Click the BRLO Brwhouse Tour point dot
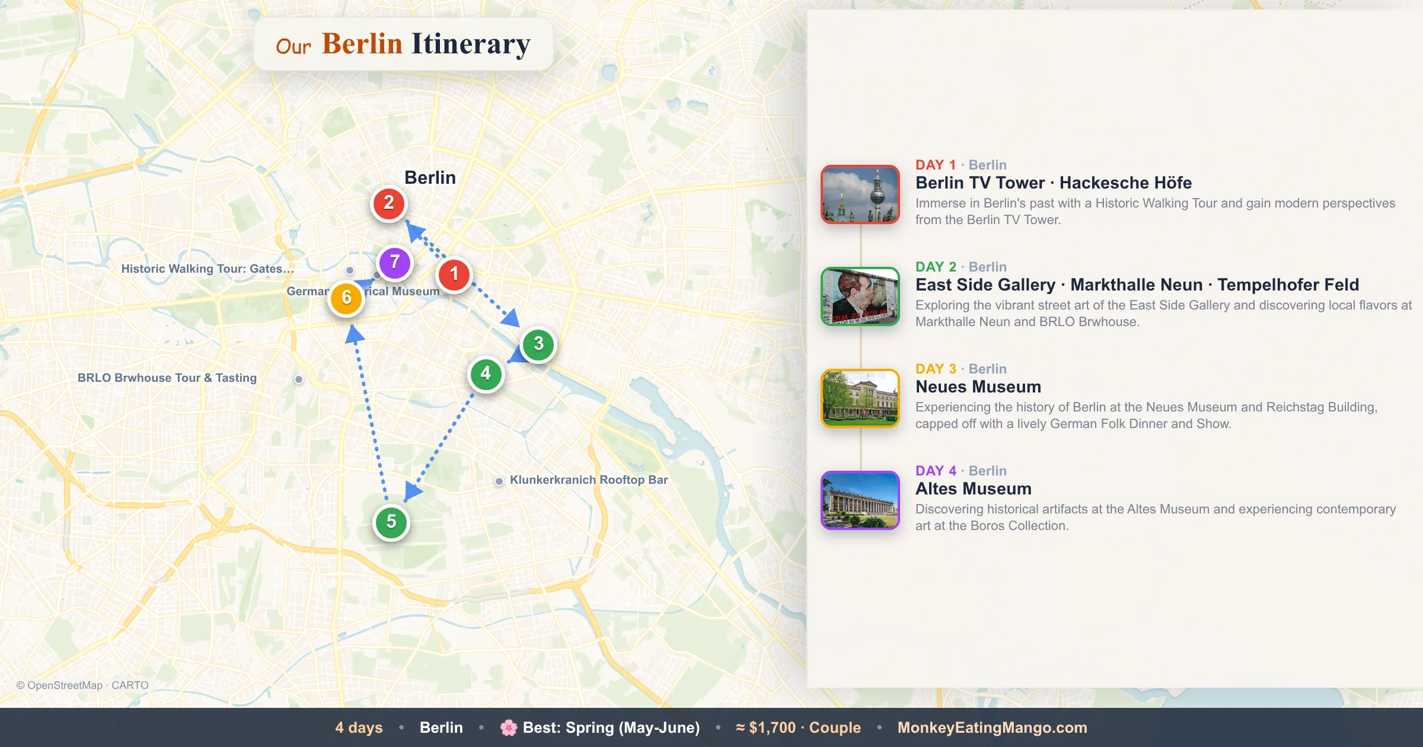Viewport: 1423px width, 747px height. click(x=299, y=379)
